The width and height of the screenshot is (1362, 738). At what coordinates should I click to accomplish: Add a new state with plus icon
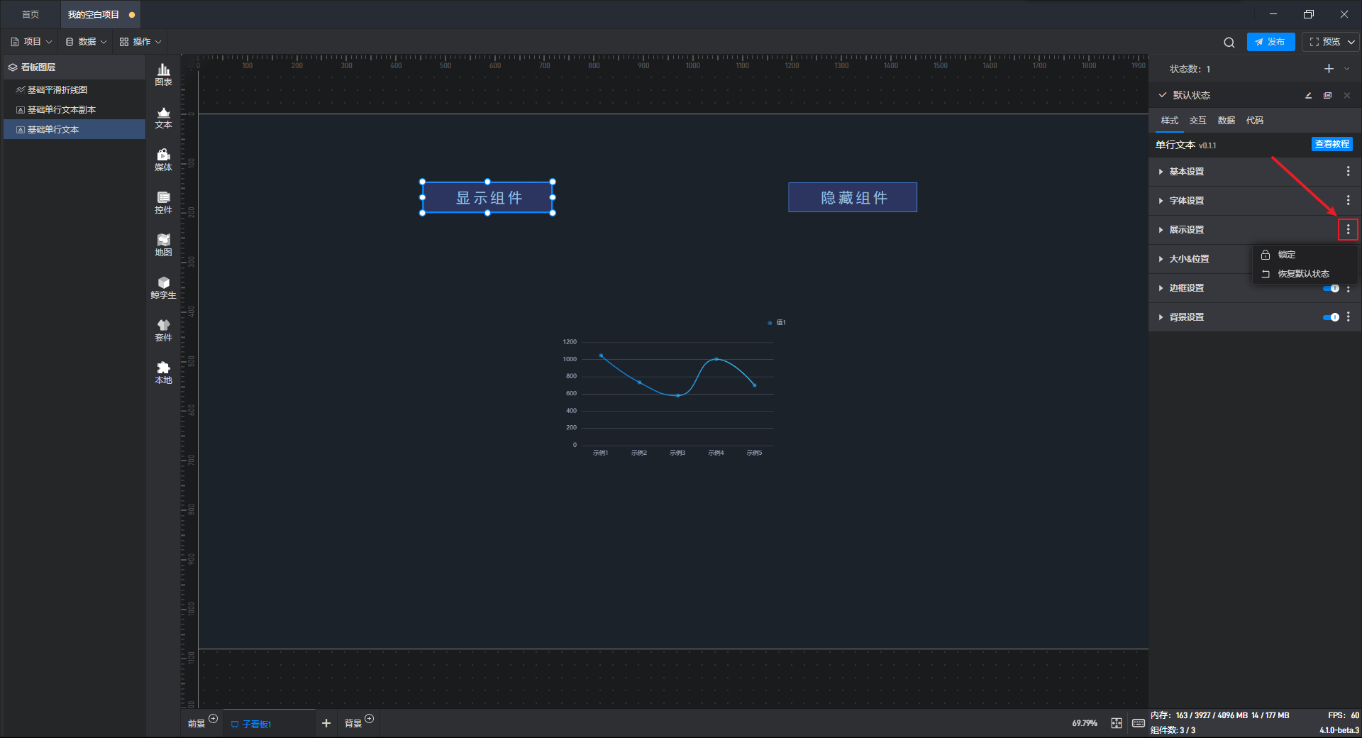[1329, 69]
